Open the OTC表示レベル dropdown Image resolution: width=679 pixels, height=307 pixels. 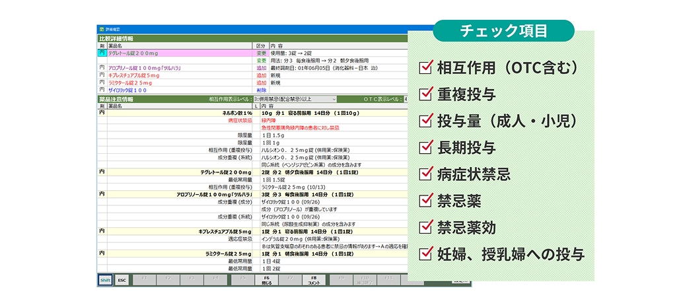point(404,99)
